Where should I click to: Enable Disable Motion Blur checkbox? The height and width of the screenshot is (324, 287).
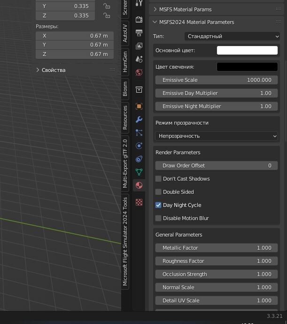click(158, 218)
